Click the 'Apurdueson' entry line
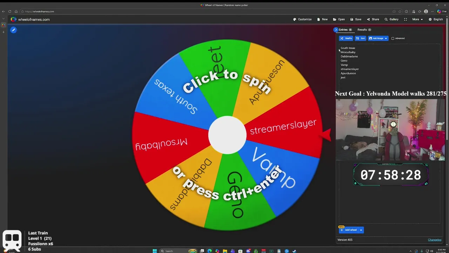This screenshot has width=449, height=253. point(348,73)
